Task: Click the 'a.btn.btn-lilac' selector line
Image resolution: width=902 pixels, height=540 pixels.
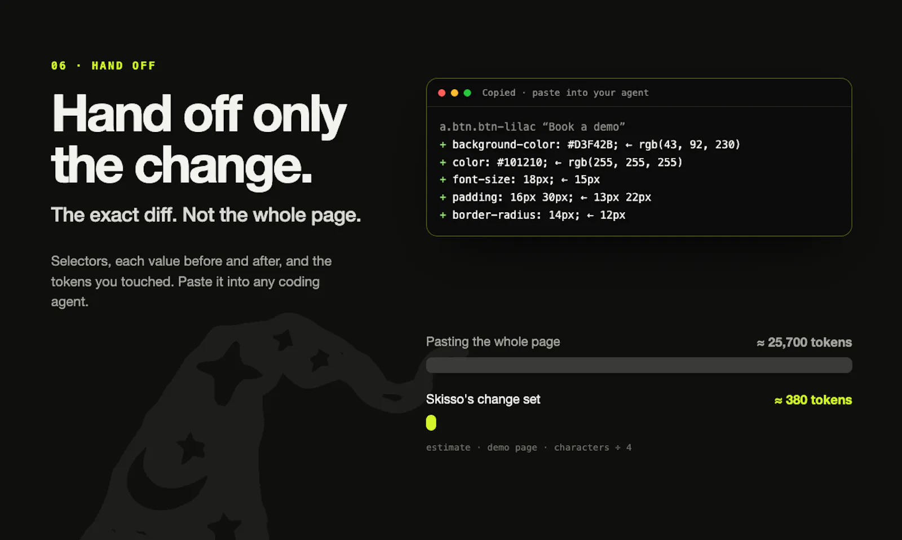Action: click(532, 127)
